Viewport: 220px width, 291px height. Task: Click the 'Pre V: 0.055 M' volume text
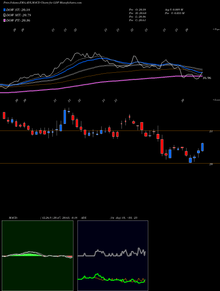click(174, 13)
